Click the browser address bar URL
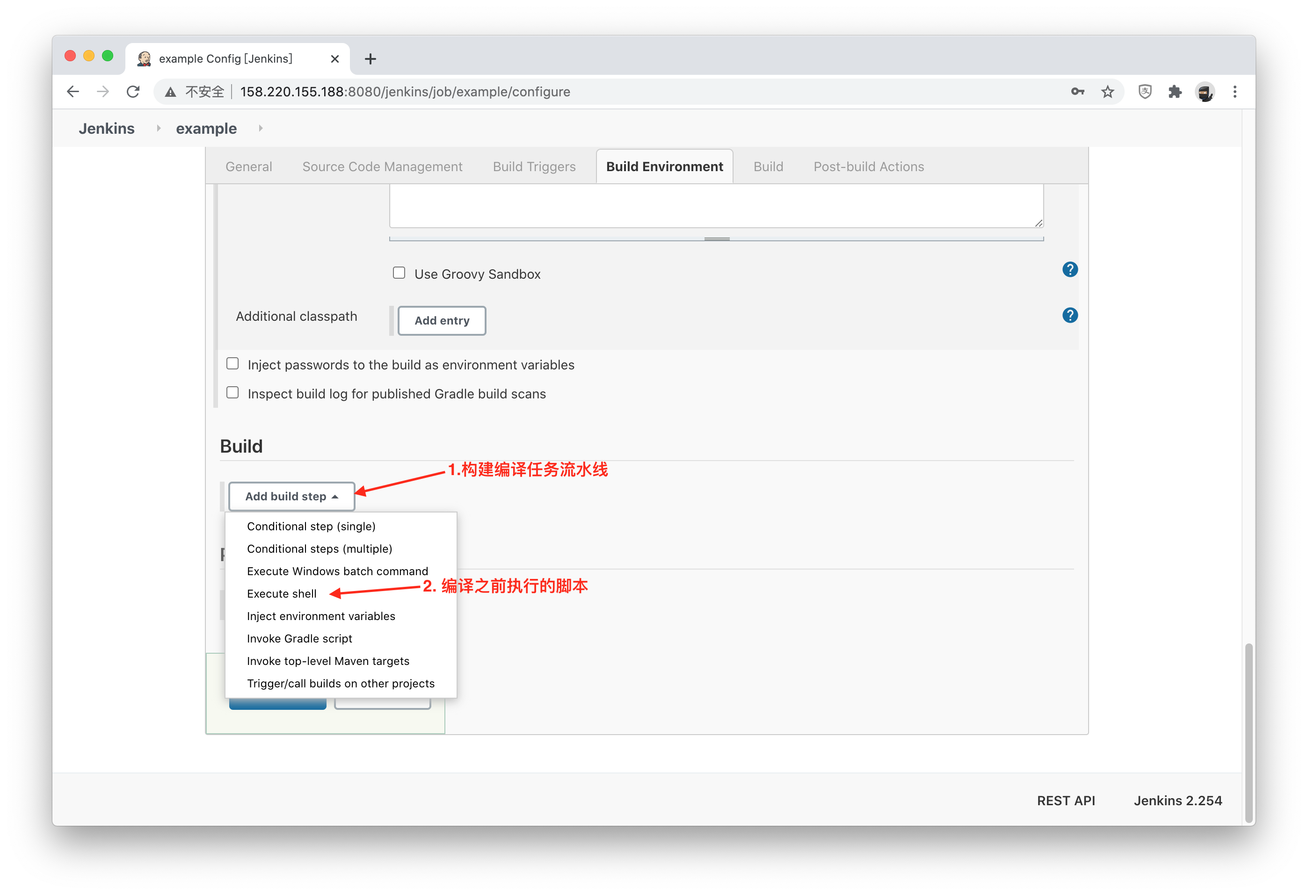This screenshot has width=1308, height=895. [x=405, y=92]
